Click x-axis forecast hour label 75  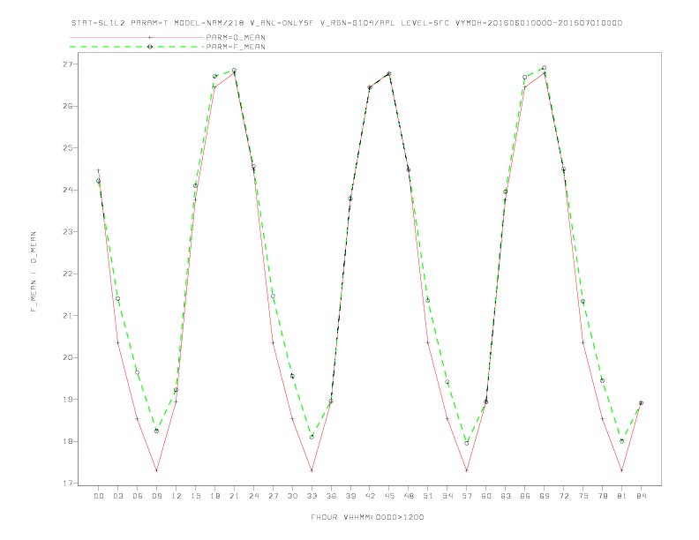(x=583, y=496)
